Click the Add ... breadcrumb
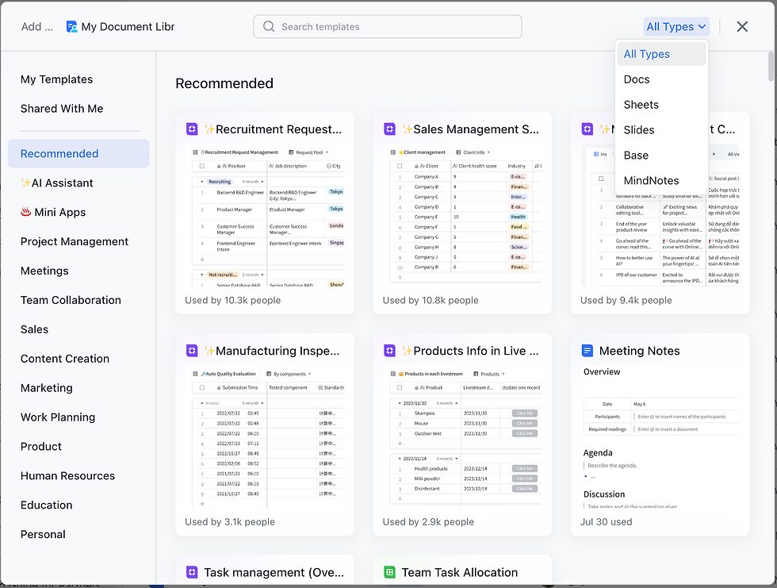 click(36, 27)
